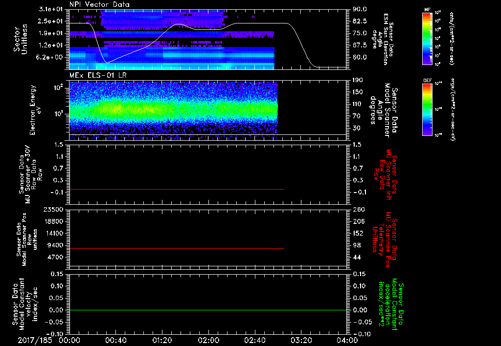Click the 'Electron Energy eV' axis label
Screen dimensions: 501x346
(x=36, y=110)
